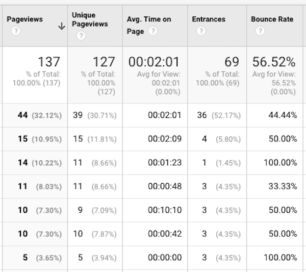Click the Avg. Time on Page header
This screenshot has height=272, width=306.
click(x=149, y=19)
